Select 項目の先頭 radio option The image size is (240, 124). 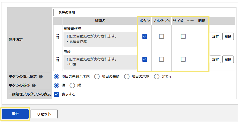97,77
